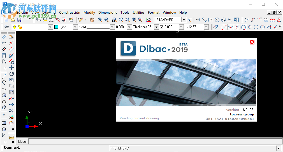Open the Thickness 25 dropdown

[x=156, y=27]
